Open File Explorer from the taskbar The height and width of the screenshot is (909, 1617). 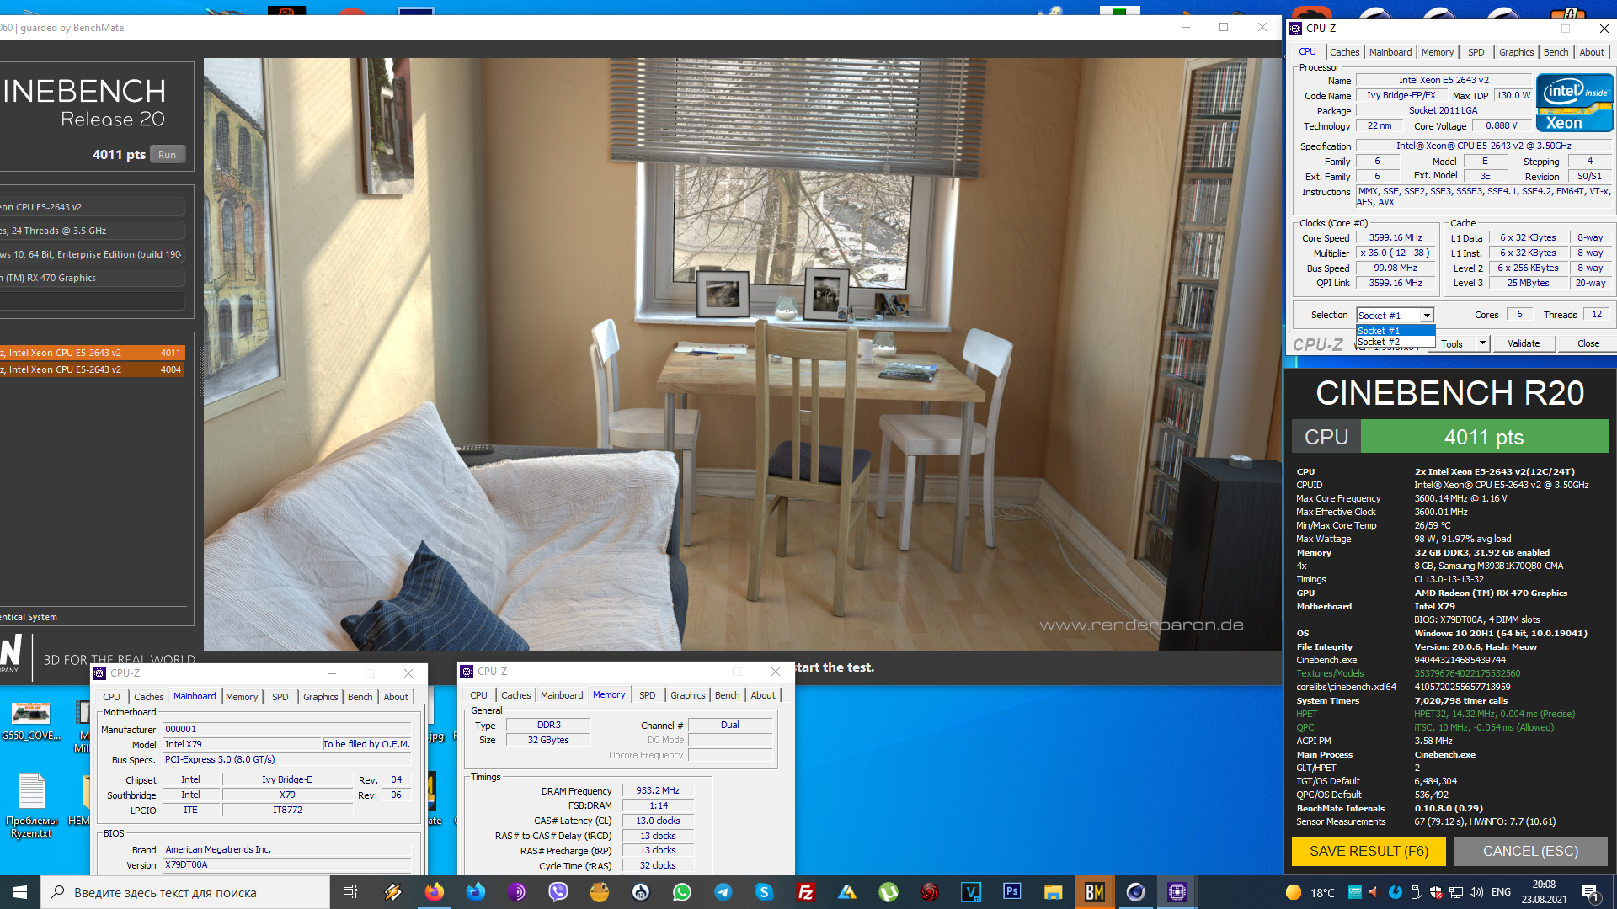coord(1054,892)
